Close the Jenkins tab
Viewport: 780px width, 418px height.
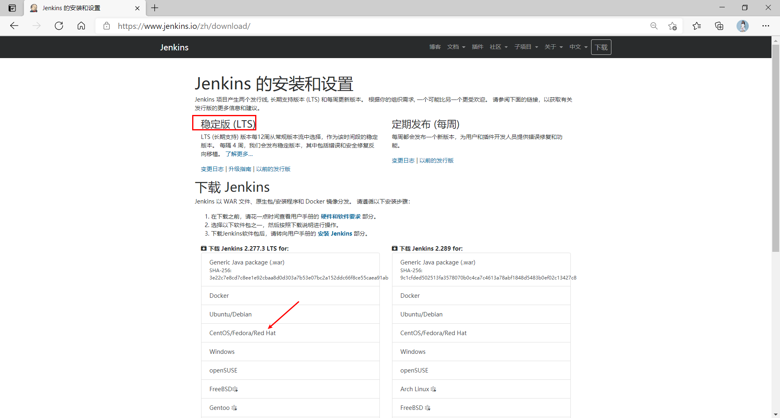pyautogui.click(x=137, y=8)
